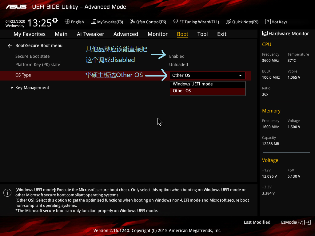Click CPU frequency value 3600 MHz
The image size is (315, 236).
[270, 61]
